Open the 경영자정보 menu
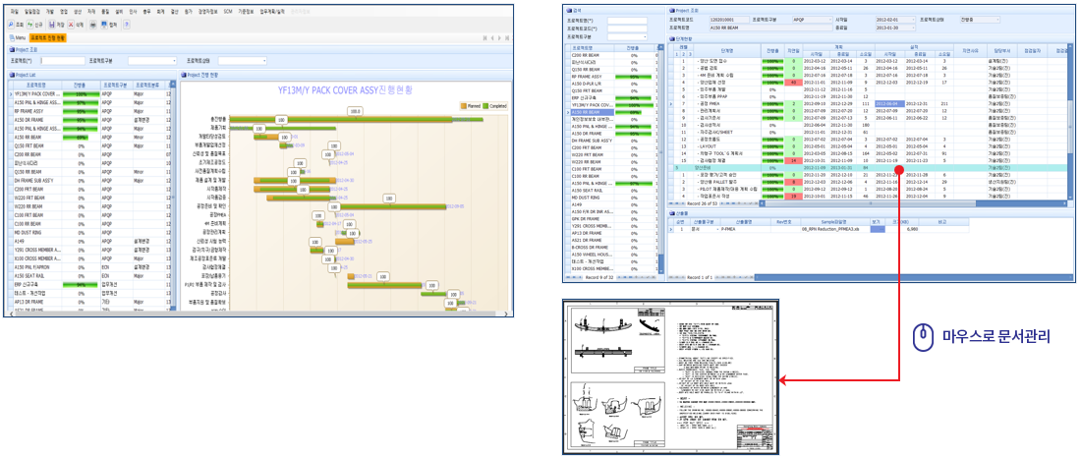1081x457 pixels. coord(208,12)
